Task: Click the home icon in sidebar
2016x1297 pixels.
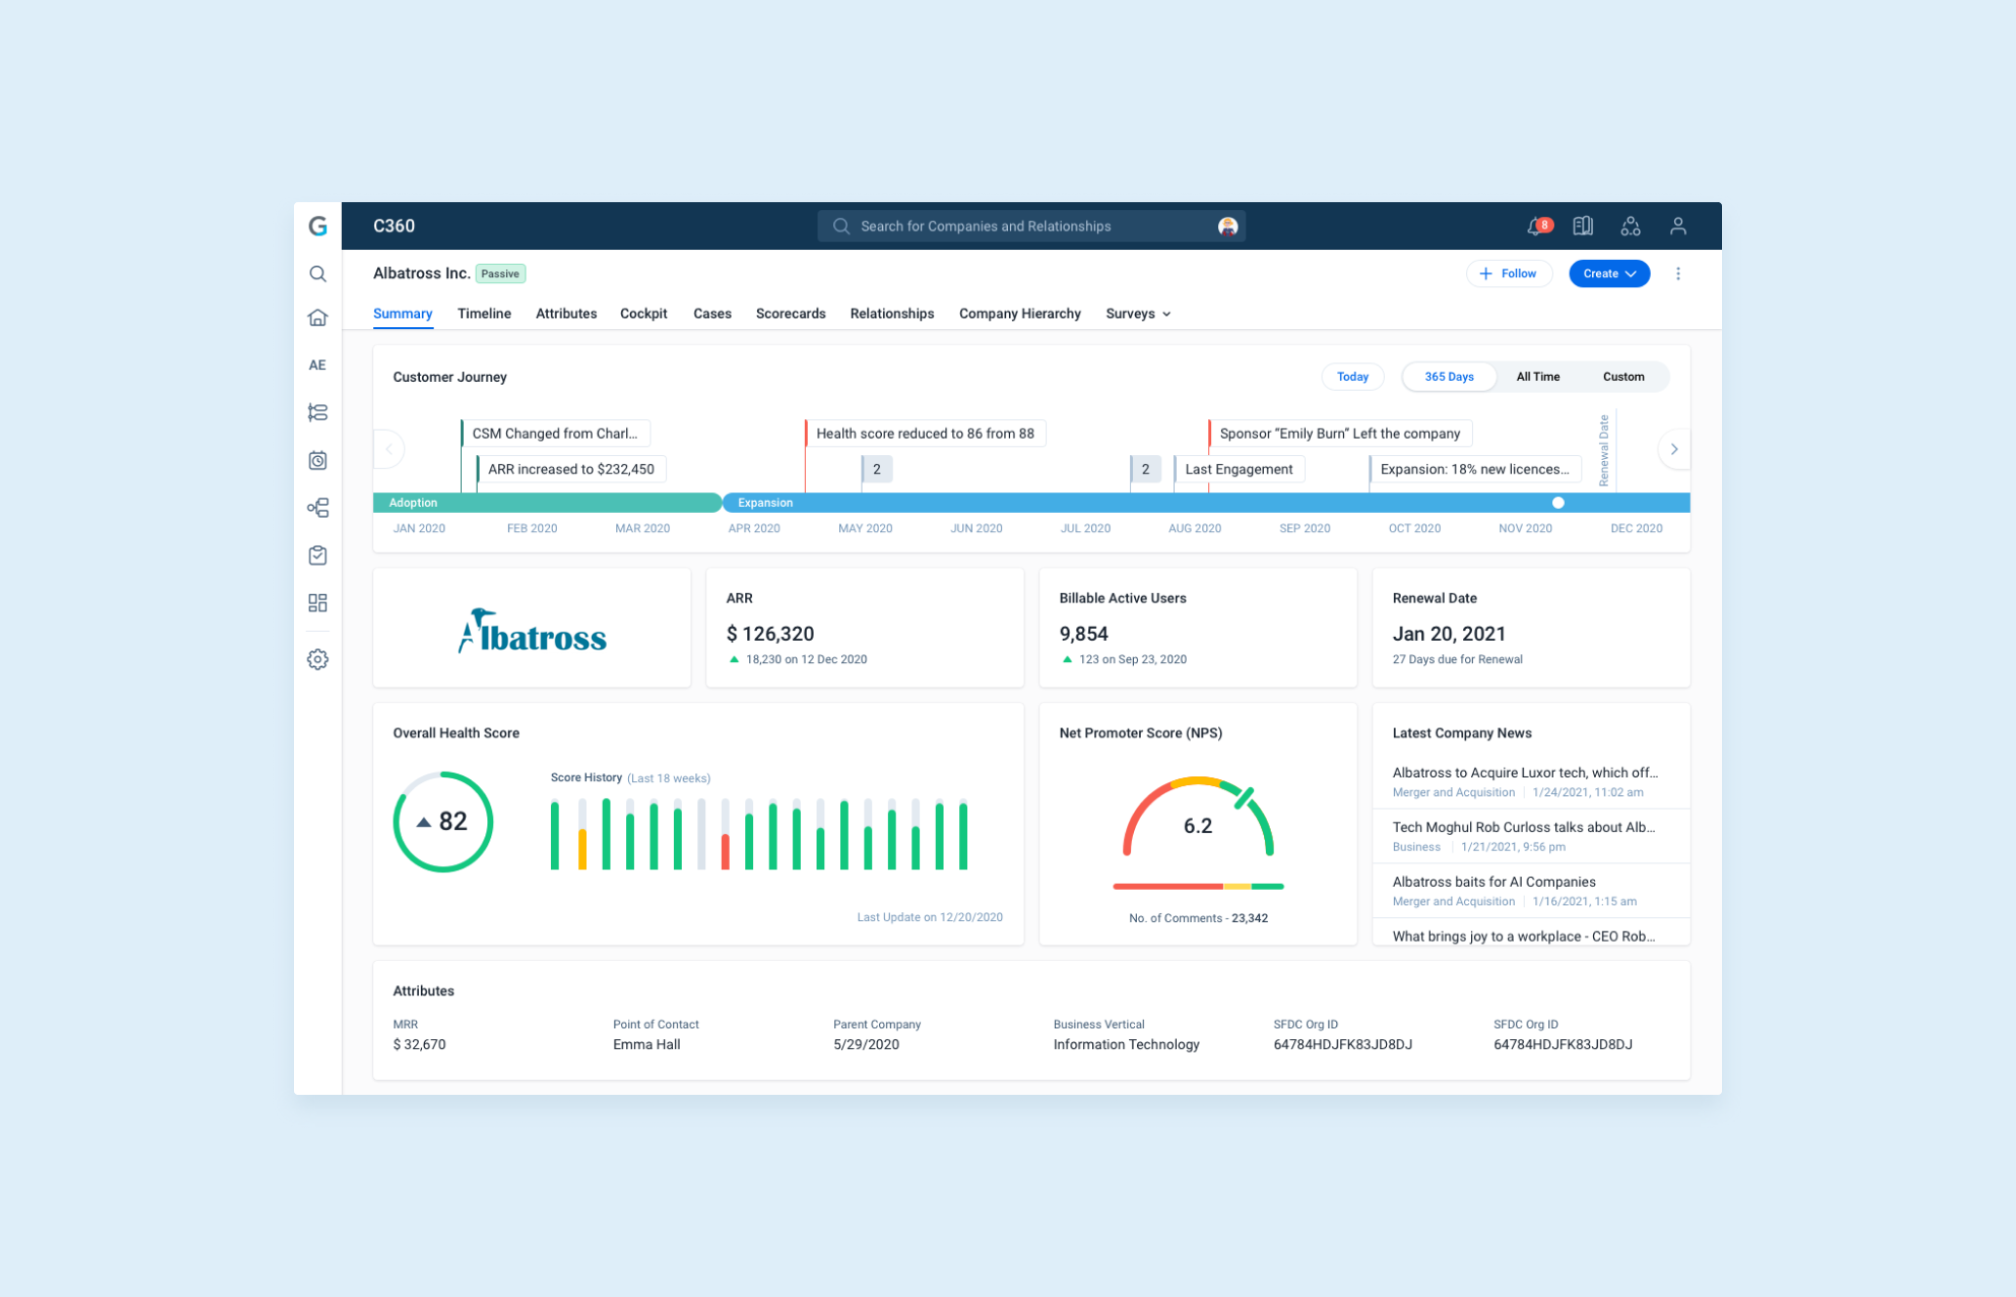Action: [317, 317]
